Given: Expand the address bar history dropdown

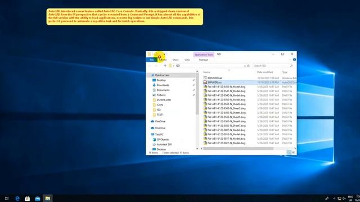Looking at the screenshot, I should (245, 66).
